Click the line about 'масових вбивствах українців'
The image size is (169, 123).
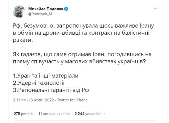[x=82, y=62]
